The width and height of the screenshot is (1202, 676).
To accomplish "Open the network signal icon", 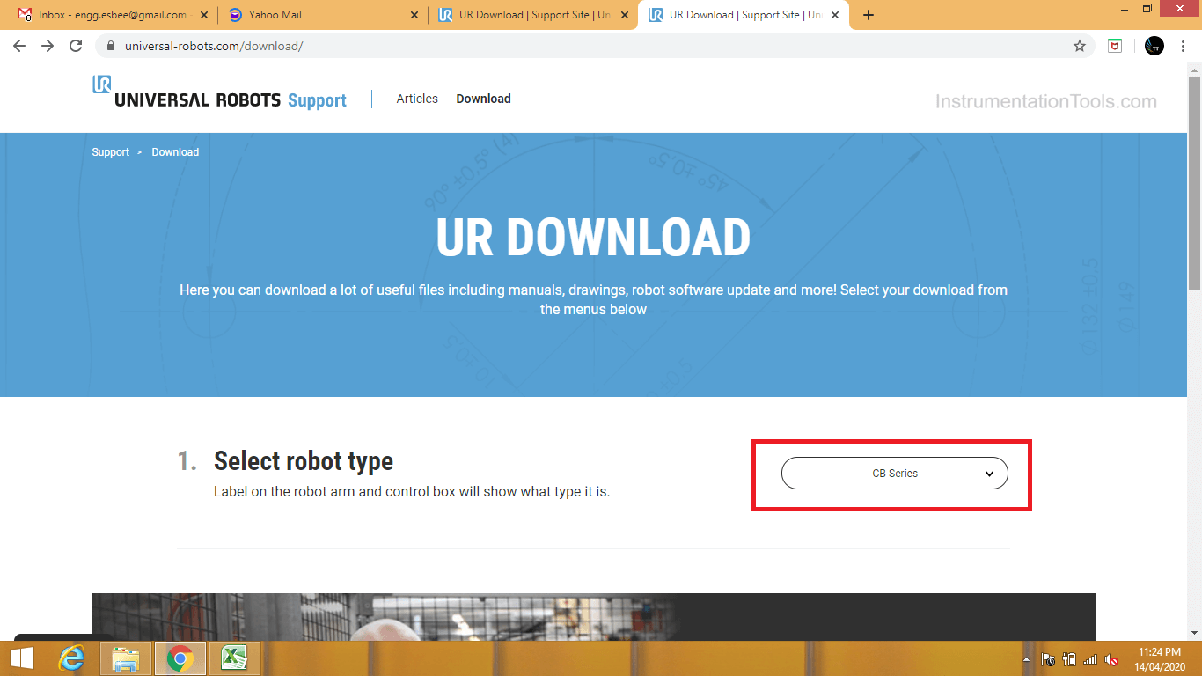I will point(1090,659).
